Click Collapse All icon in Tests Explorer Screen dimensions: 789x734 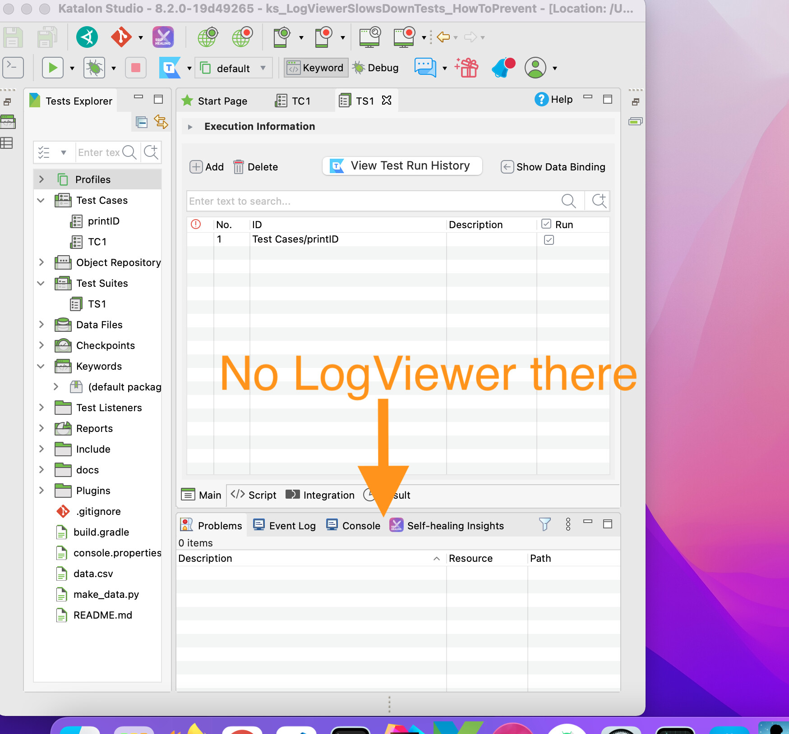[142, 122]
